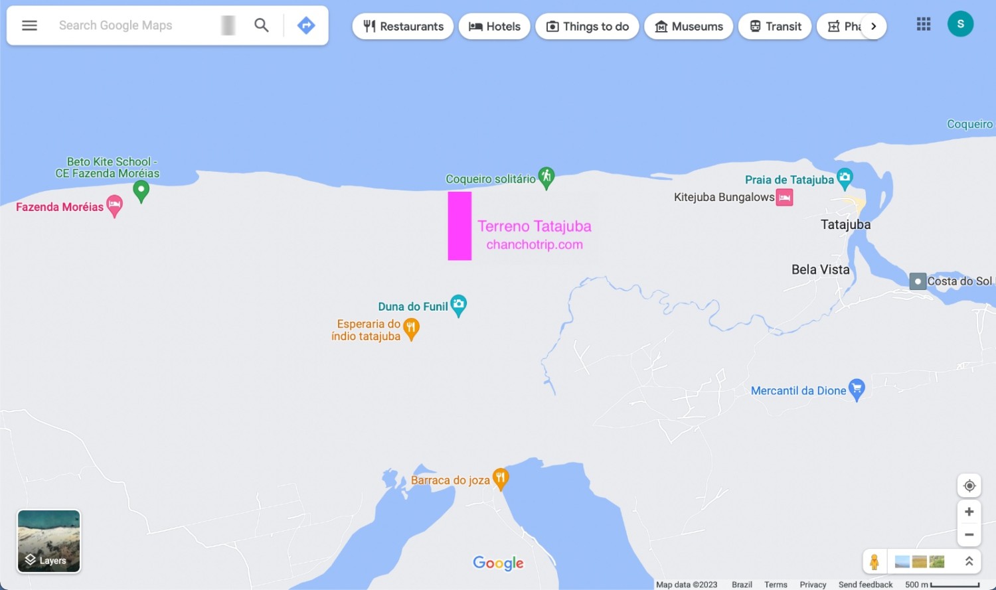Viewport: 996px width, 590px height.
Task: Select the Street View pegman
Action: (874, 561)
